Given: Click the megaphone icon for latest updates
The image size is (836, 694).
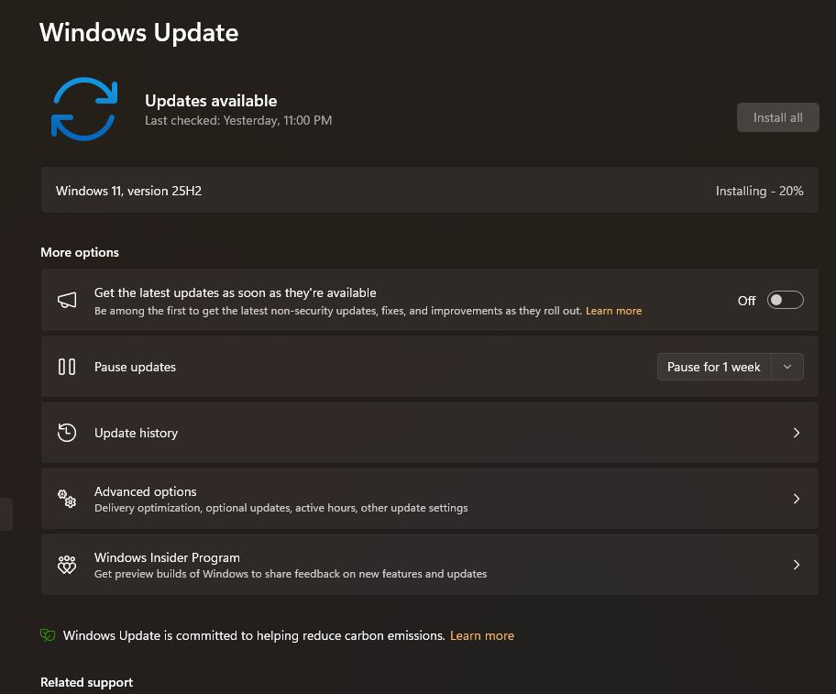Looking at the screenshot, I should (x=67, y=300).
